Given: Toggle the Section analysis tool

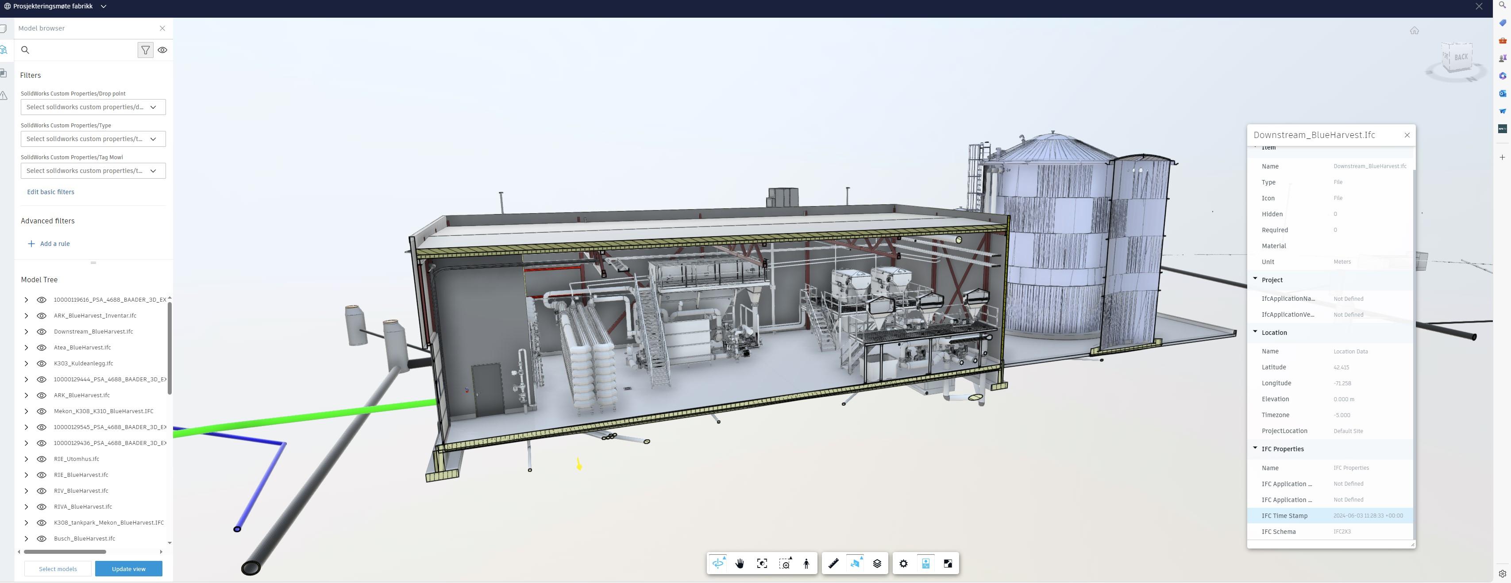Looking at the screenshot, I should coord(855,564).
